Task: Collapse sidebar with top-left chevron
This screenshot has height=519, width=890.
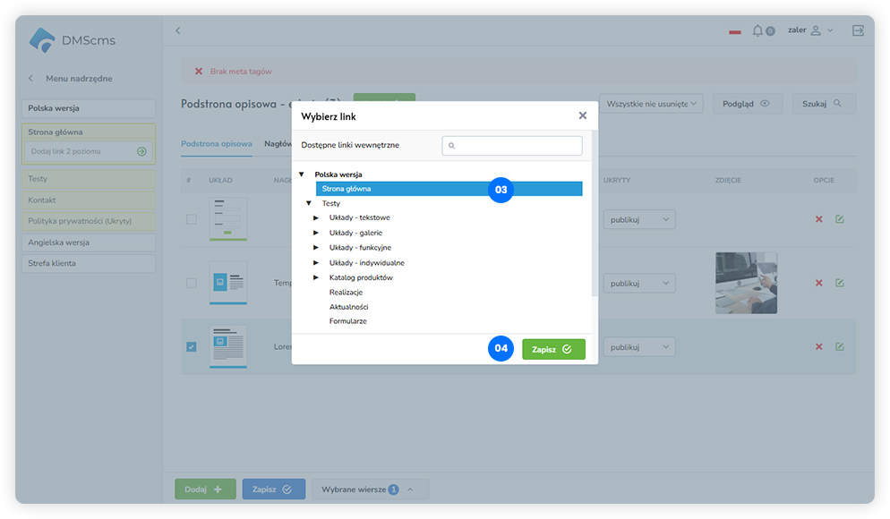Action: 177,30
